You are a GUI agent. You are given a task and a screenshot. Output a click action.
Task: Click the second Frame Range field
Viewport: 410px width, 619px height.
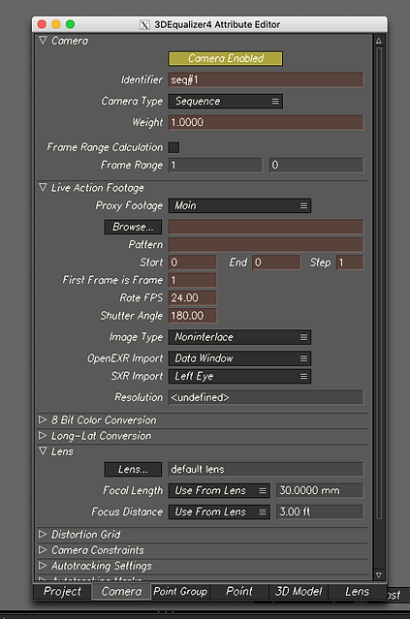point(316,165)
